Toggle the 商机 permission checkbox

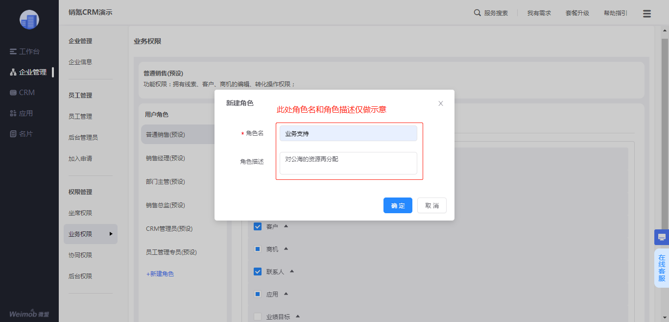point(258,249)
